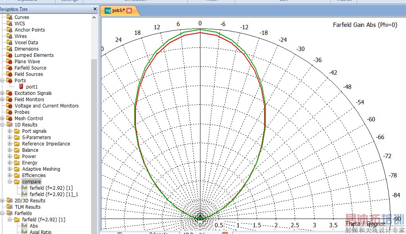Click curve icon of farfield (f=2.92) [1]_1
406x234 pixels.
click(x=25, y=194)
